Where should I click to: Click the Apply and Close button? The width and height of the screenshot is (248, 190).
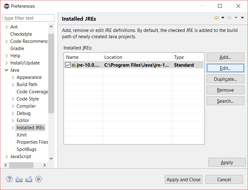pyautogui.click(x=183, y=179)
